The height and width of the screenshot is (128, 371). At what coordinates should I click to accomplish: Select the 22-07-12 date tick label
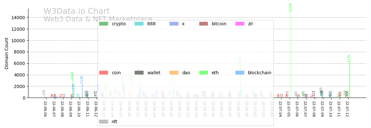[347, 109]
